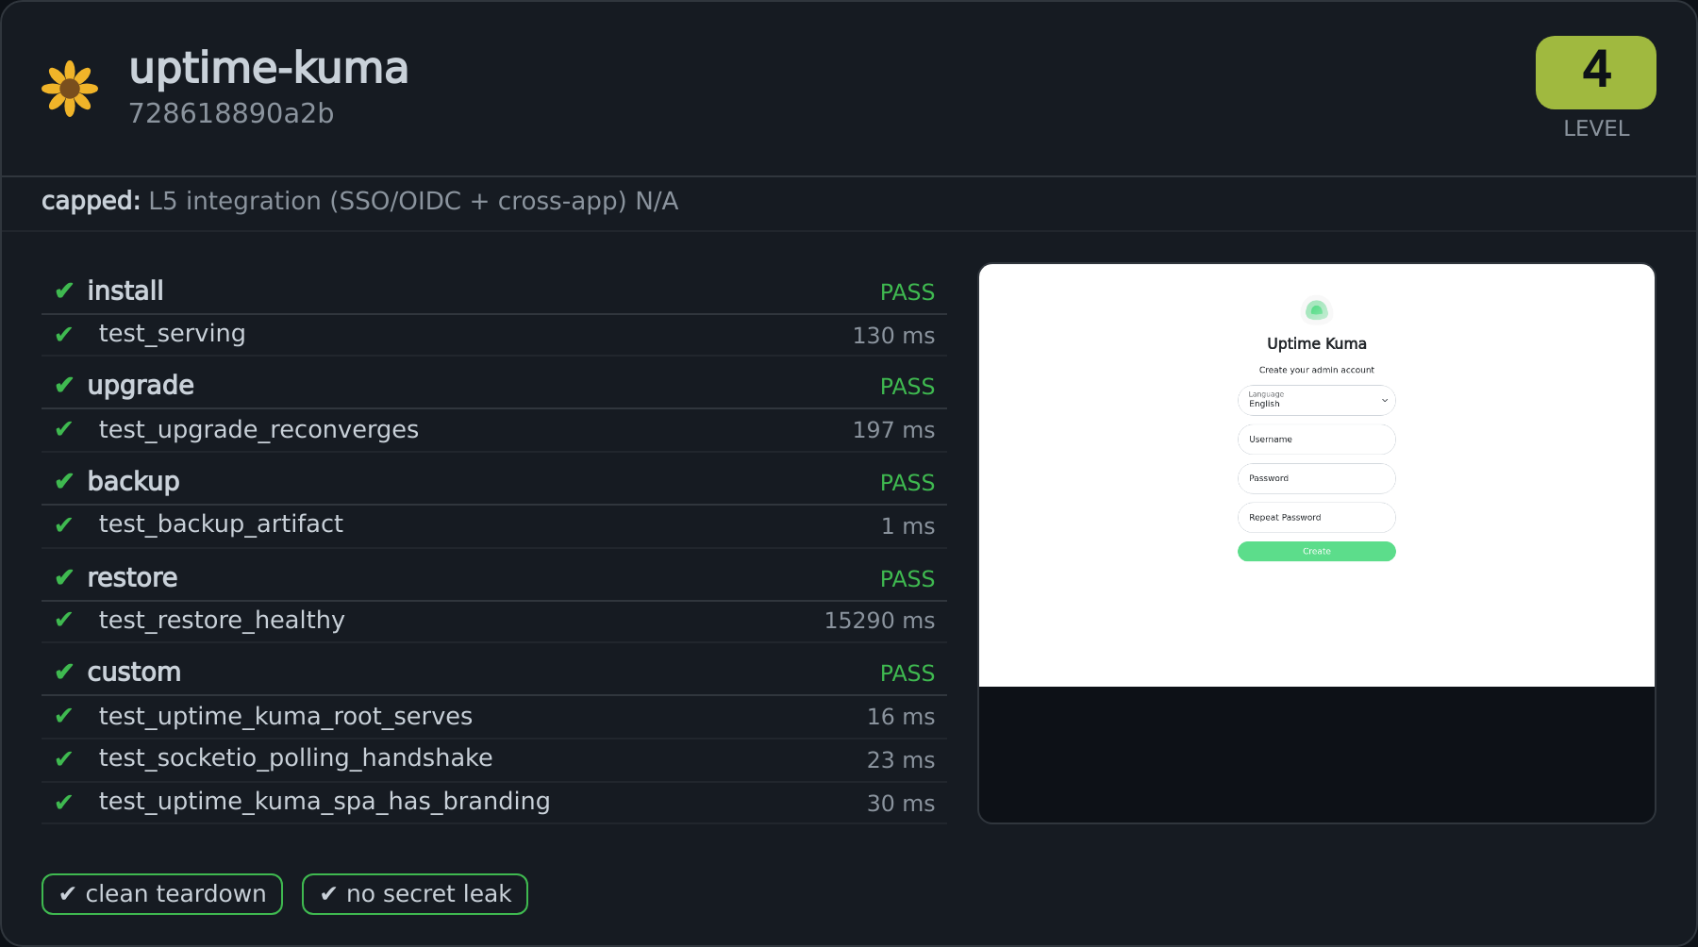The image size is (1698, 947).
Task: Click the PASS status for upgrade
Action: (x=907, y=387)
